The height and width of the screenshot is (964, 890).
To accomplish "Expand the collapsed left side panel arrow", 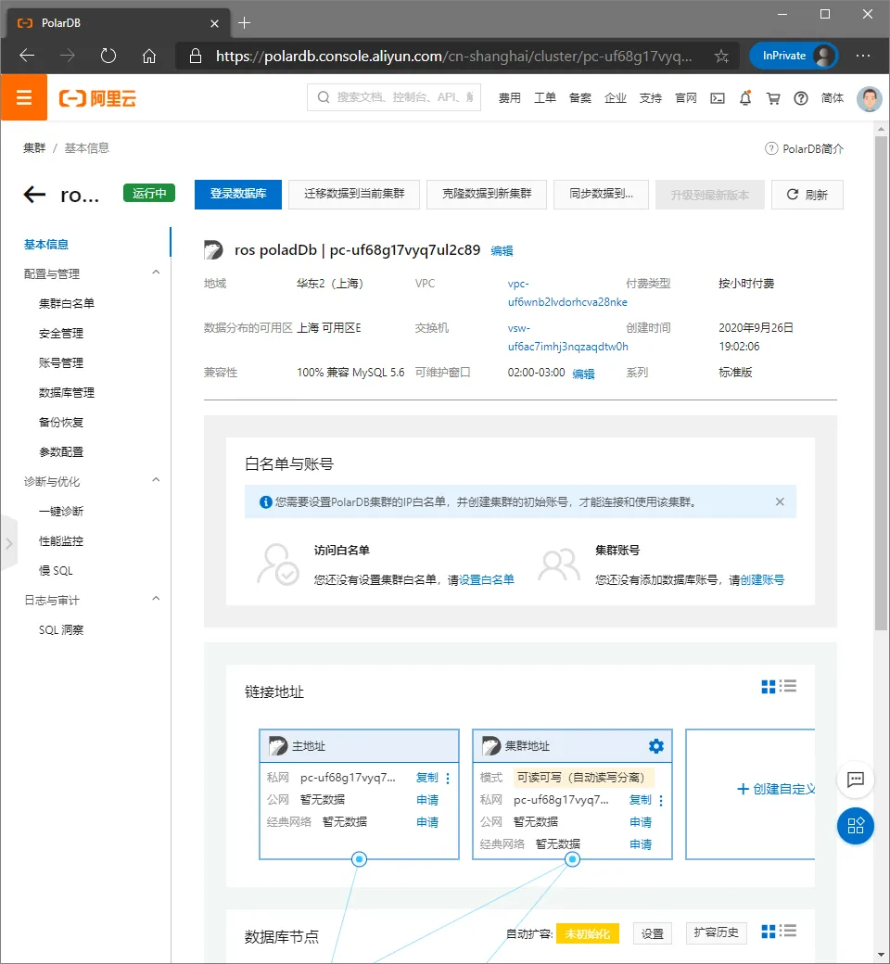I will click(8, 543).
